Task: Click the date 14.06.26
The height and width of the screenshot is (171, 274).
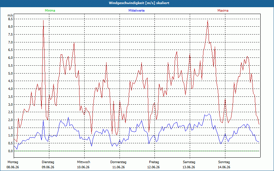Action: pos(224,167)
